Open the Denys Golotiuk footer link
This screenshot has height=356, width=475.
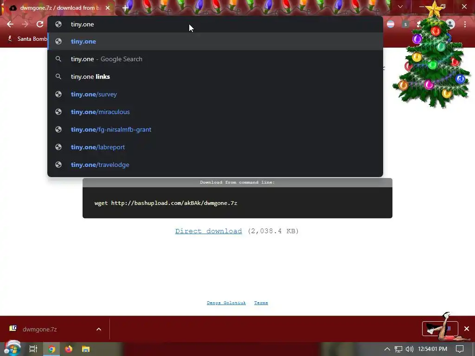click(226, 303)
